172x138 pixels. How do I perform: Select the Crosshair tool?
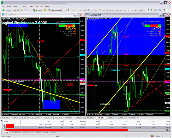pos(73,10)
